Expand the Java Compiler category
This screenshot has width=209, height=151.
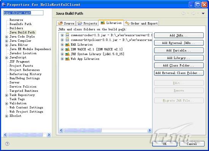(6, 41)
